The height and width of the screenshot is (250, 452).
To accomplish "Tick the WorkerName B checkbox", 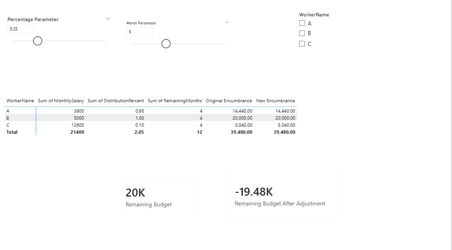I will click(x=302, y=33).
